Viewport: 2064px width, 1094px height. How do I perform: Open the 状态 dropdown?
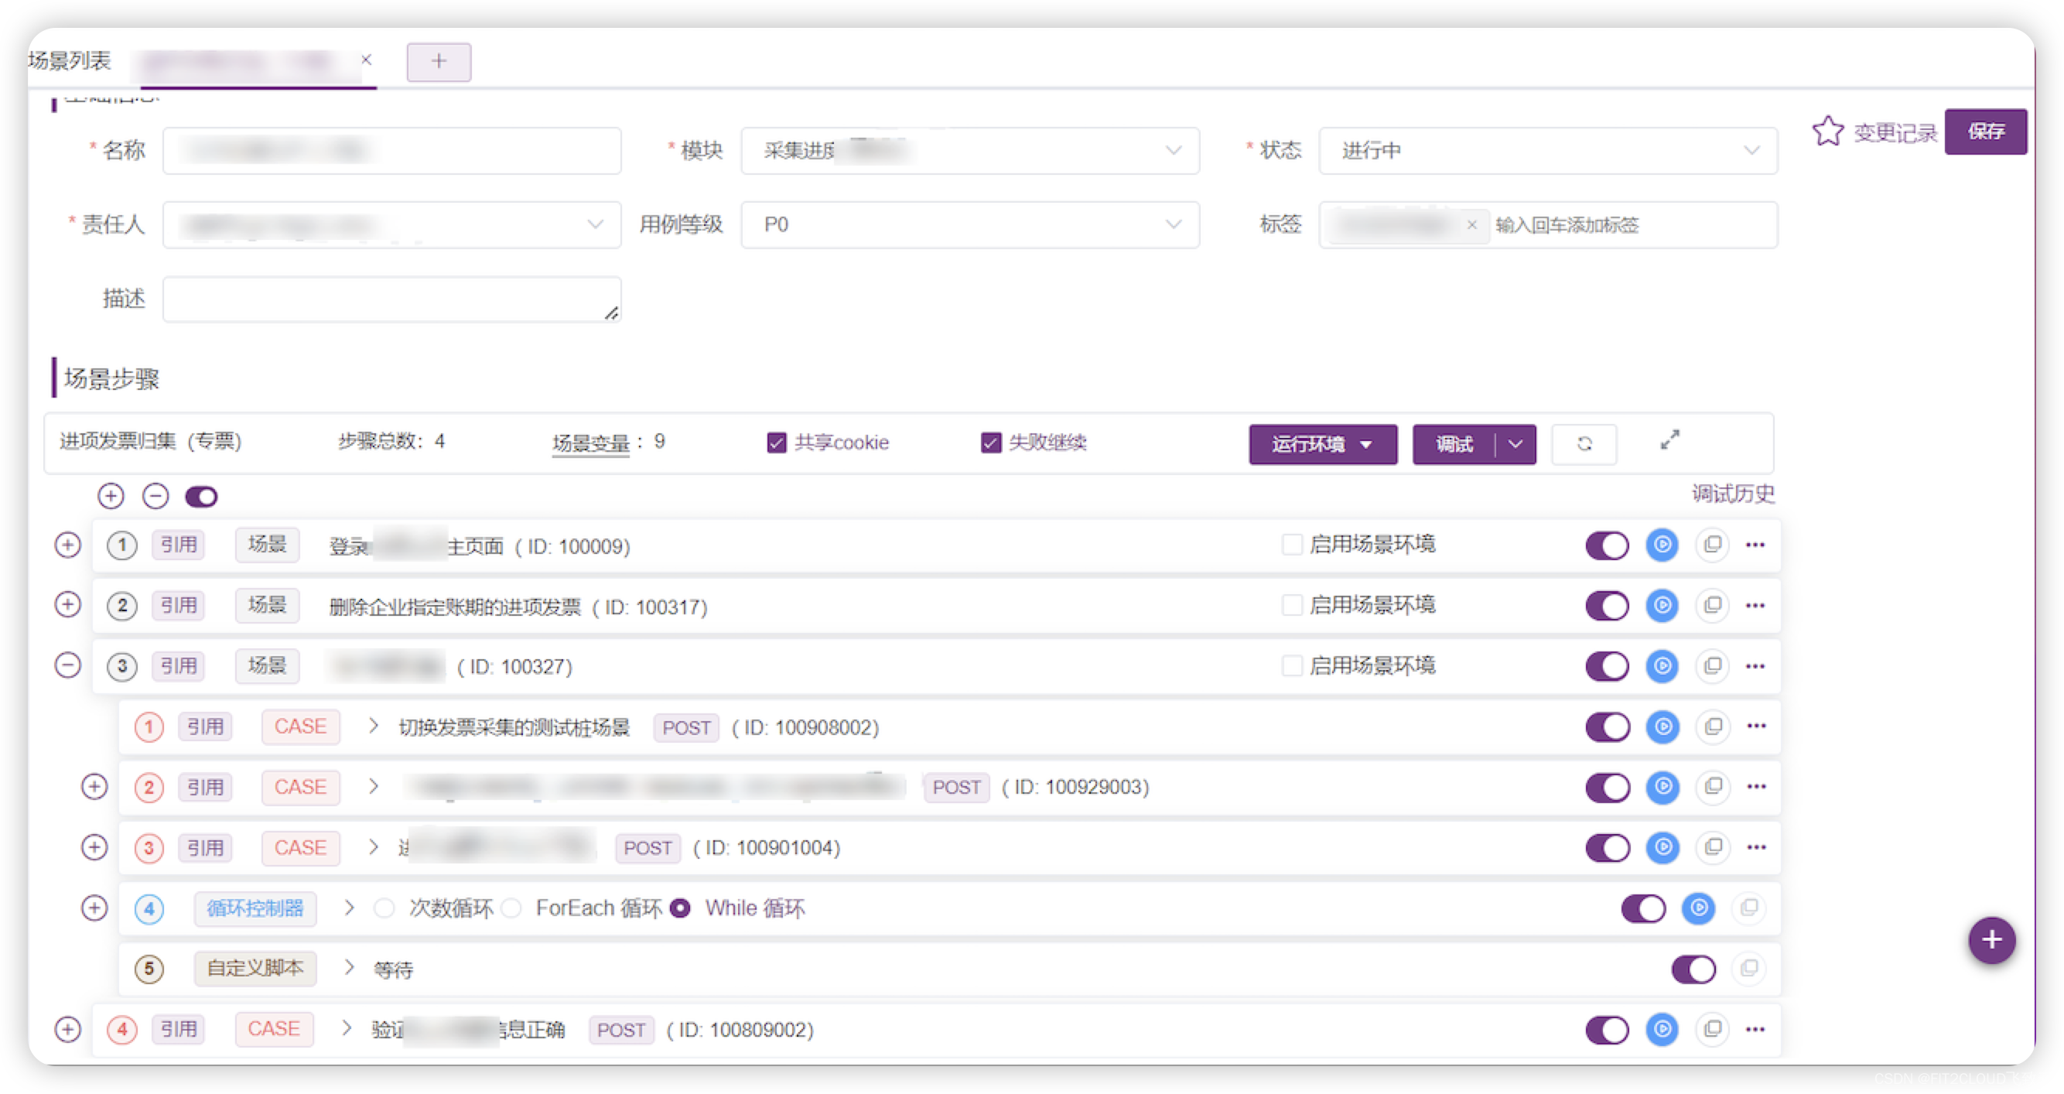tap(1547, 151)
